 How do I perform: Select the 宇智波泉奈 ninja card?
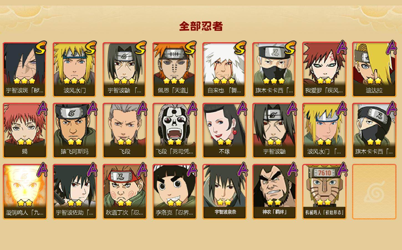[x=224, y=192]
